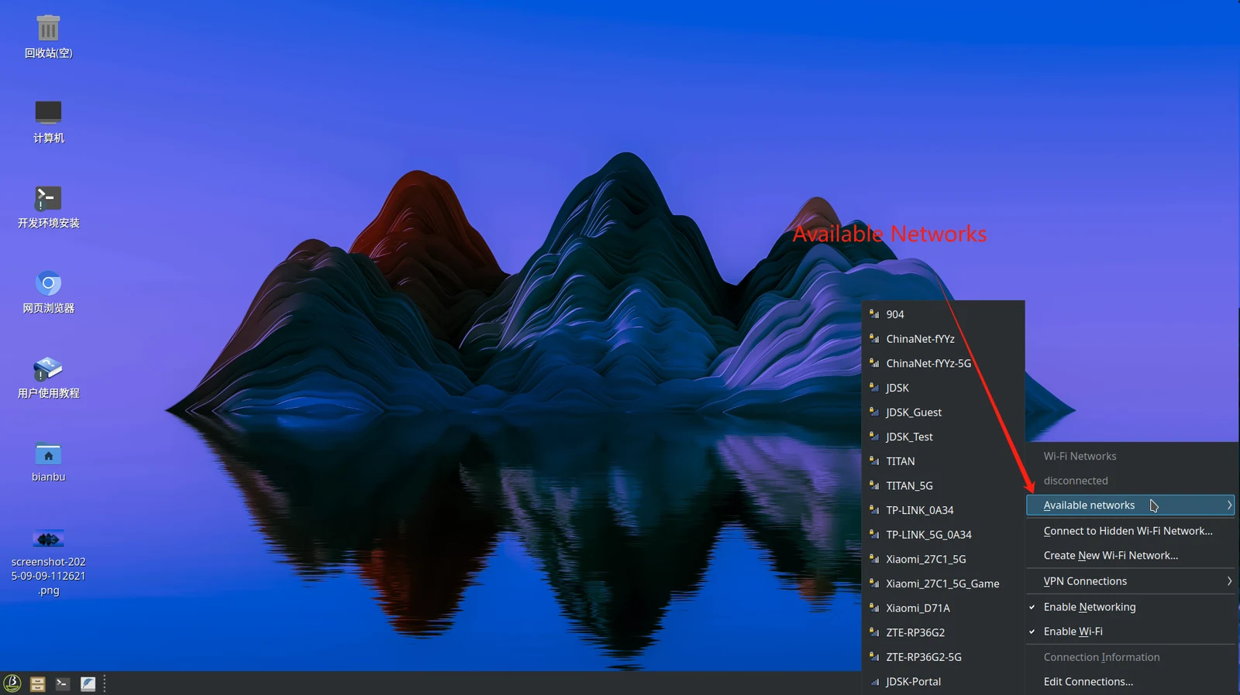This screenshot has width=1240, height=695.
Task: Click the signal icon beside Xiaomi_D71A
Action: [874, 608]
